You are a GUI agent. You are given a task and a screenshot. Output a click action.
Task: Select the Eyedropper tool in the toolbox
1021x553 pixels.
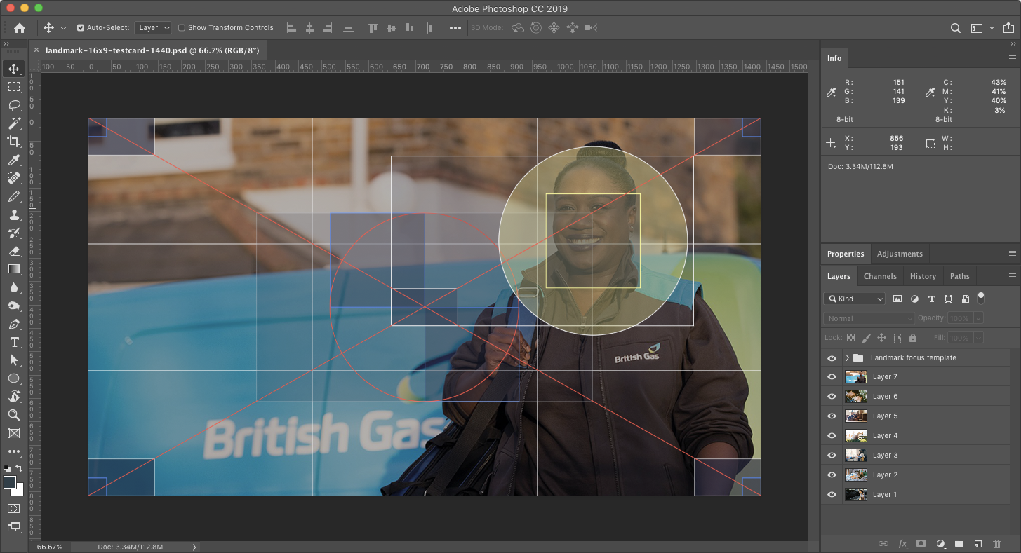(14, 160)
